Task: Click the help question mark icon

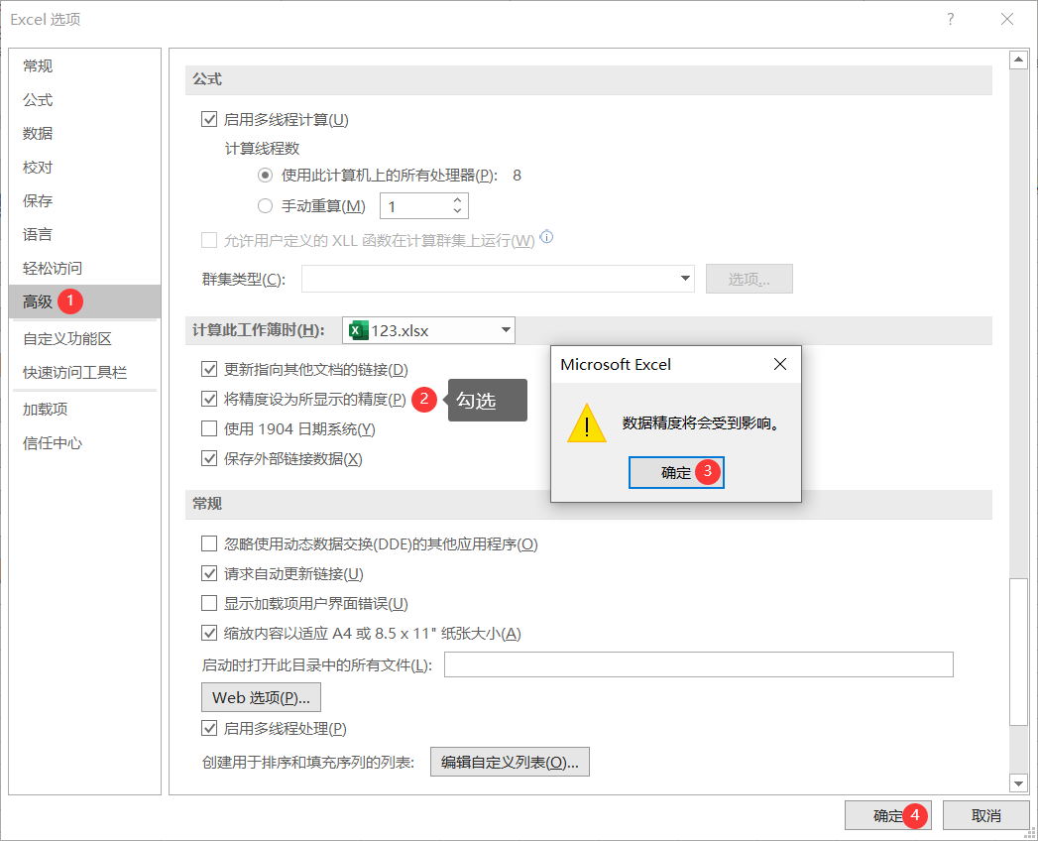Action: point(951,19)
